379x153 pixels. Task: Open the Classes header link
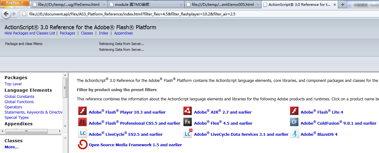(x=87, y=33)
